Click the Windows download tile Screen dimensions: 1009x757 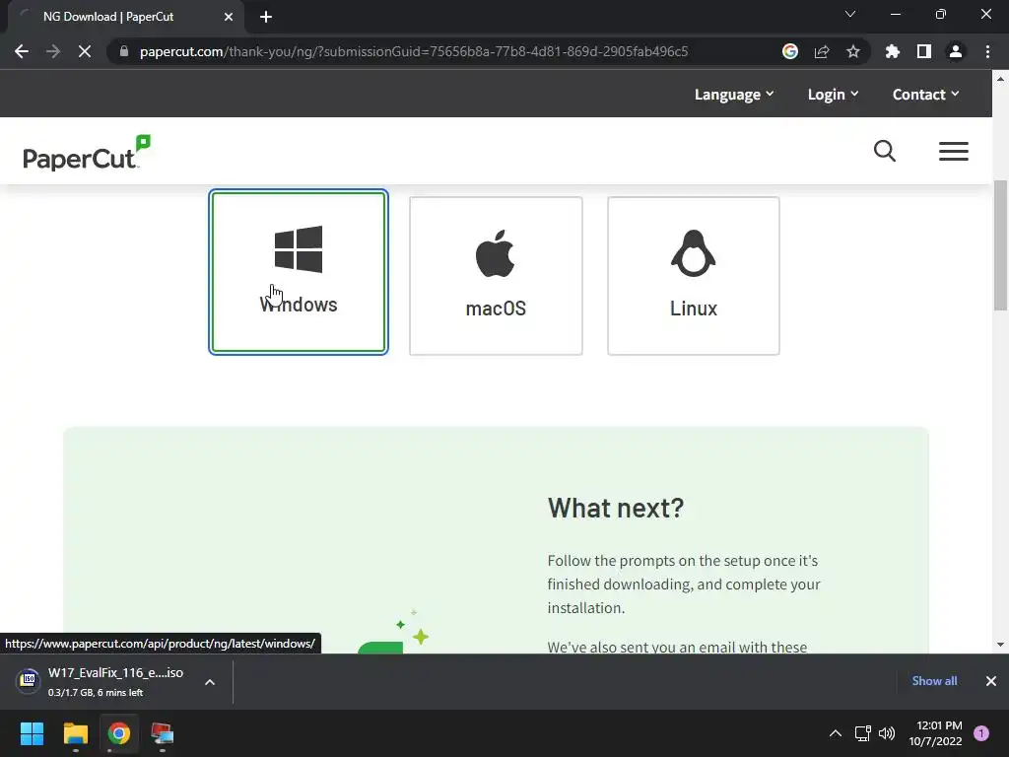(298, 272)
